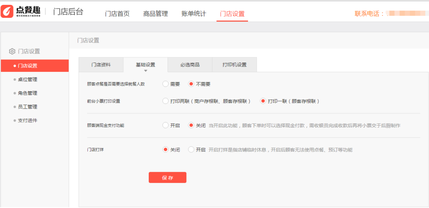Image resolution: width=429 pixels, height=208 pixels.
Task: Go to 商品管理 in top navigation
Action: click(155, 14)
